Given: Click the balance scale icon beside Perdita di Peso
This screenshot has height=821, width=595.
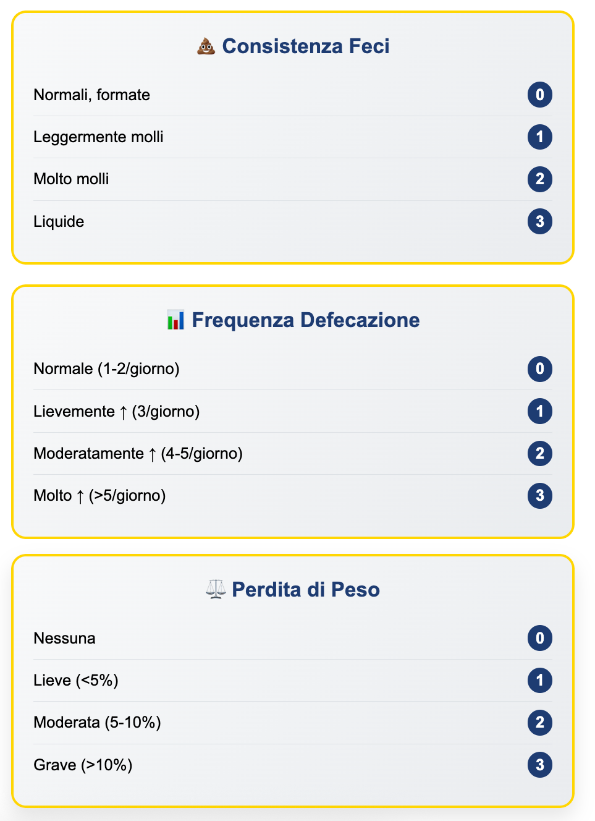Looking at the screenshot, I should pyautogui.click(x=216, y=590).
